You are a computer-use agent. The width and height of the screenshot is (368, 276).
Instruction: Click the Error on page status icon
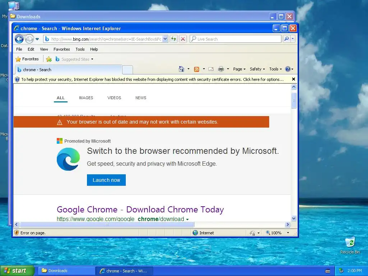17,233
